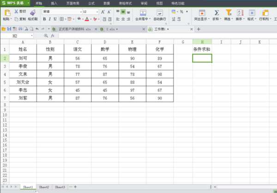
Task: Click the fill color bucket icon
Action: pyautogui.click(x=79, y=19)
